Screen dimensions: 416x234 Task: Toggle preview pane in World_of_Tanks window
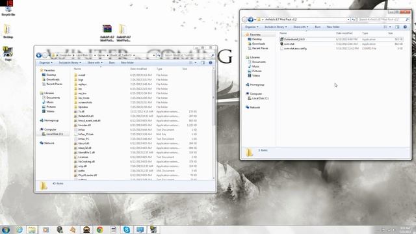203,62
